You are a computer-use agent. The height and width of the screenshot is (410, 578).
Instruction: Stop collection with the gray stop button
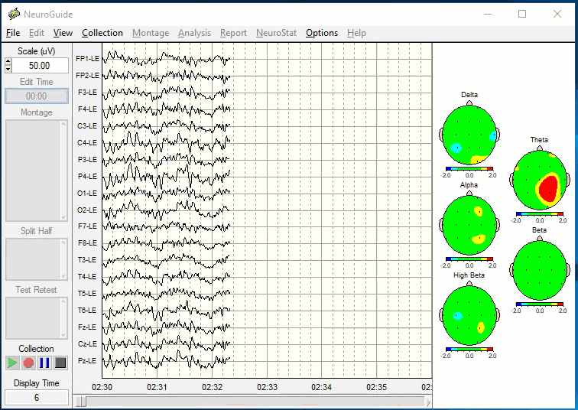60,363
